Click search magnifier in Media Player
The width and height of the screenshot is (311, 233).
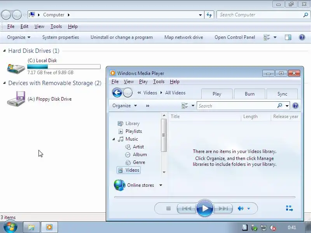280,106
